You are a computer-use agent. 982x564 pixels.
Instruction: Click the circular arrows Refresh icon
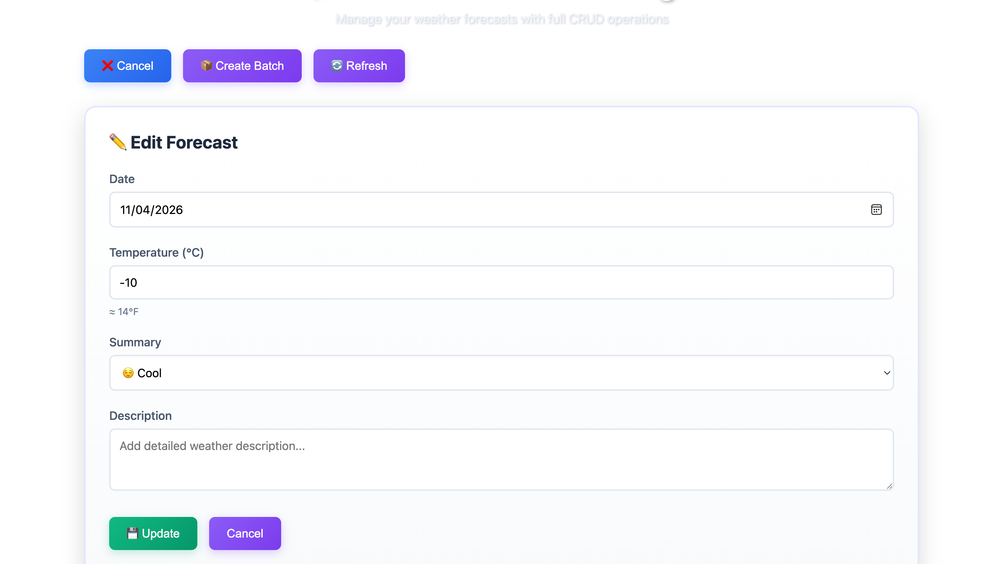[x=337, y=66]
